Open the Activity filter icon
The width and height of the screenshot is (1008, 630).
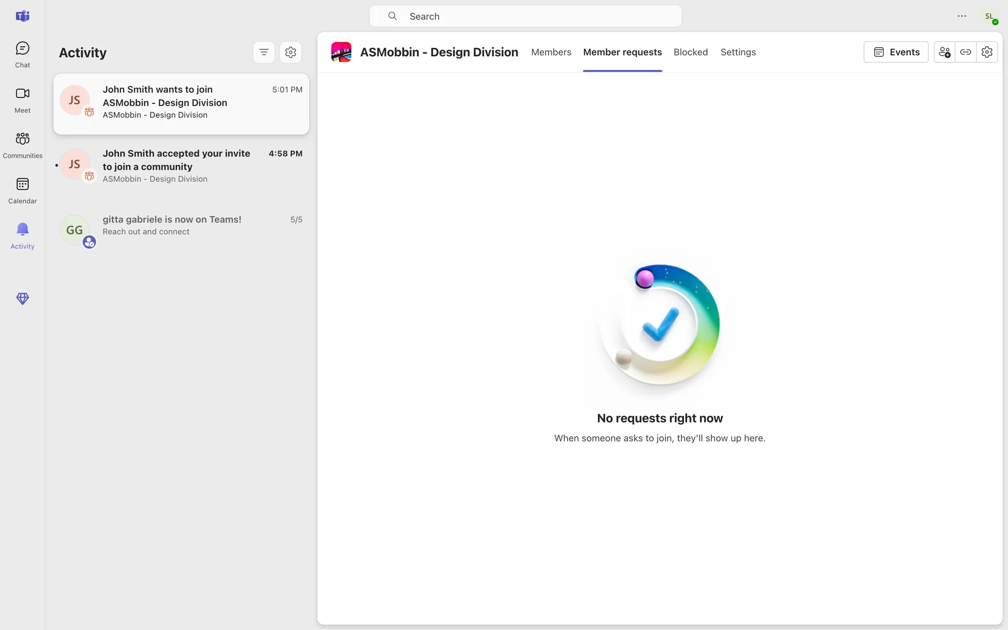264,52
